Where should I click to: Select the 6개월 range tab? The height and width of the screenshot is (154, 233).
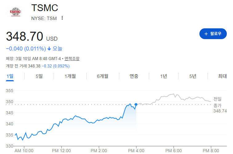[x=103, y=76]
